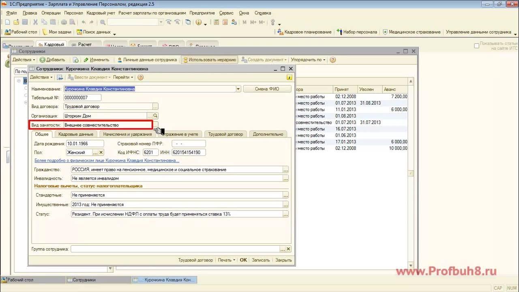Toggle Использовать иерархию in Сотрудники window
Screen dimensions: 519x292
click(209, 60)
